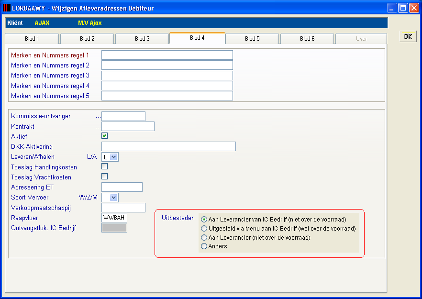The height and width of the screenshot is (299, 422).
Task: Minimize the LORDAAWY window
Action: click(x=392, y=8)
